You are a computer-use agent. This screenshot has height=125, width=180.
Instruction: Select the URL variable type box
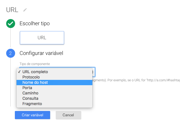click(42, 38)
